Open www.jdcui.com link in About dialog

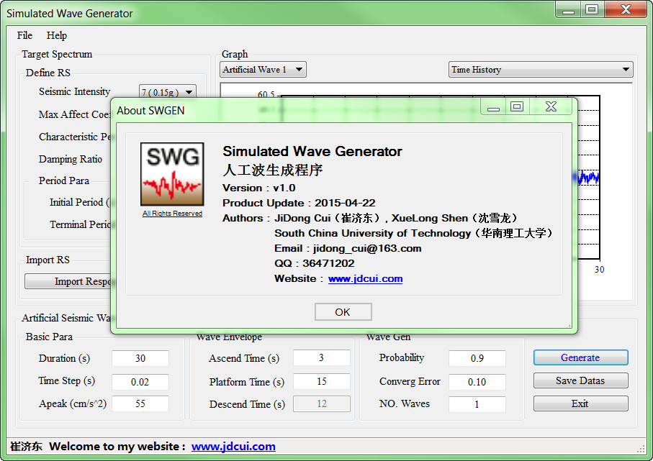365,278
